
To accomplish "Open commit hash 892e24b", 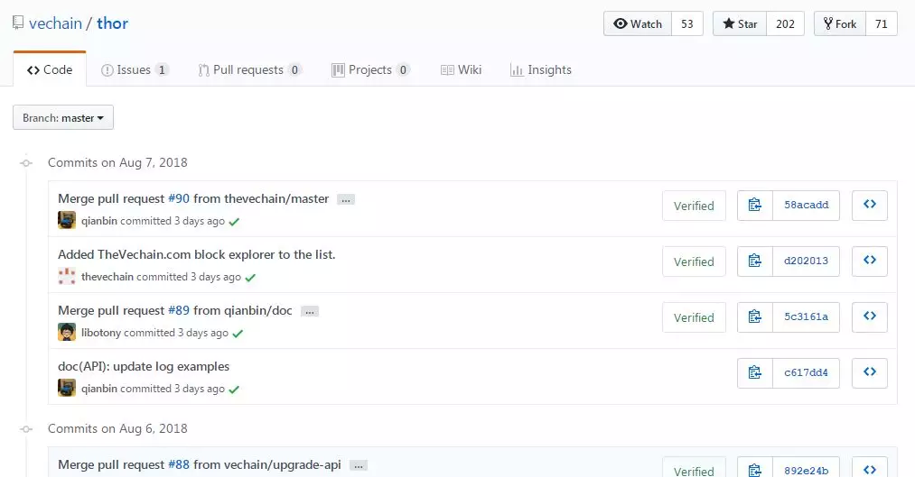I will pyautogui.click(x=806, y=469).
